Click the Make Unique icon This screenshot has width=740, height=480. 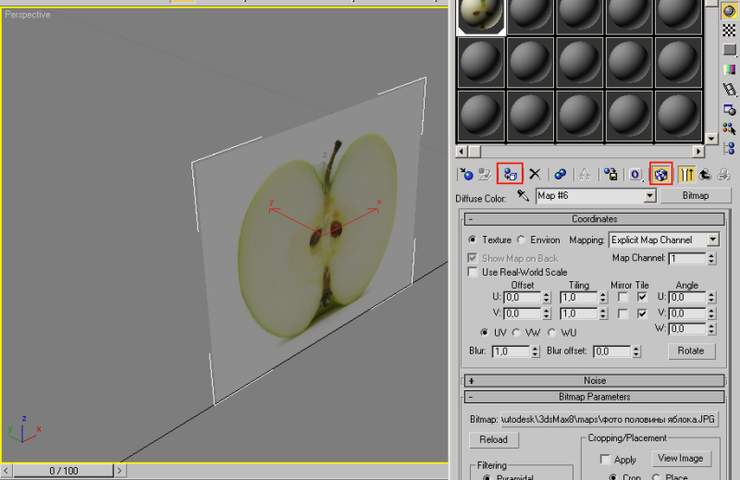(x=586, y=175)
